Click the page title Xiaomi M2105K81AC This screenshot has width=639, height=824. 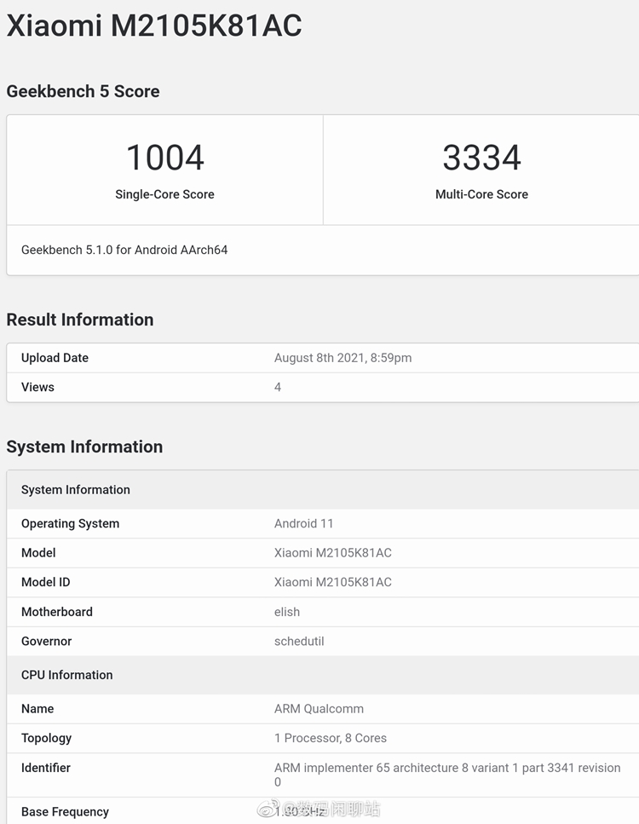(154, 26)
